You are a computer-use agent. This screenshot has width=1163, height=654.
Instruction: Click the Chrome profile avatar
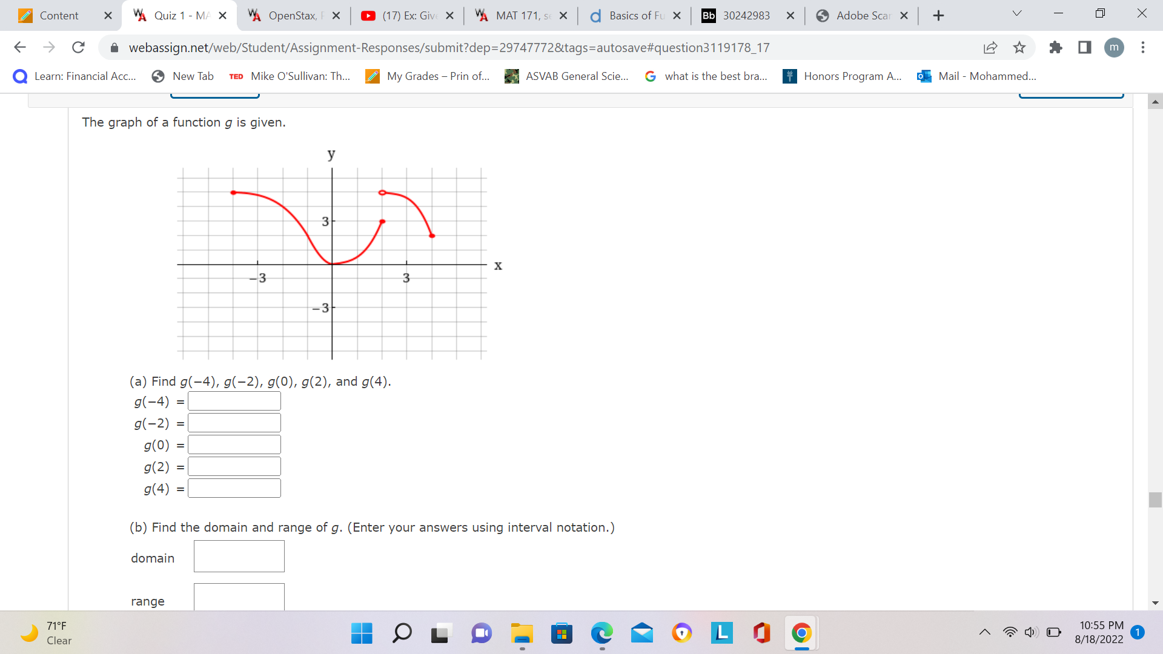click(x=1115, y=48)
